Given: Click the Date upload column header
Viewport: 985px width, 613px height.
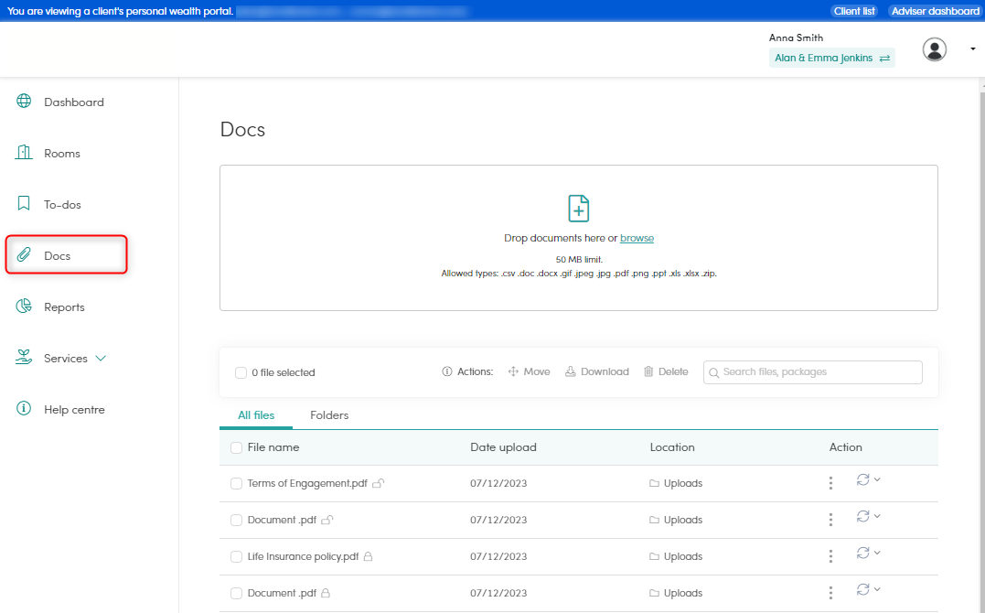Looking at the screenshot, I should click(503, 447).
